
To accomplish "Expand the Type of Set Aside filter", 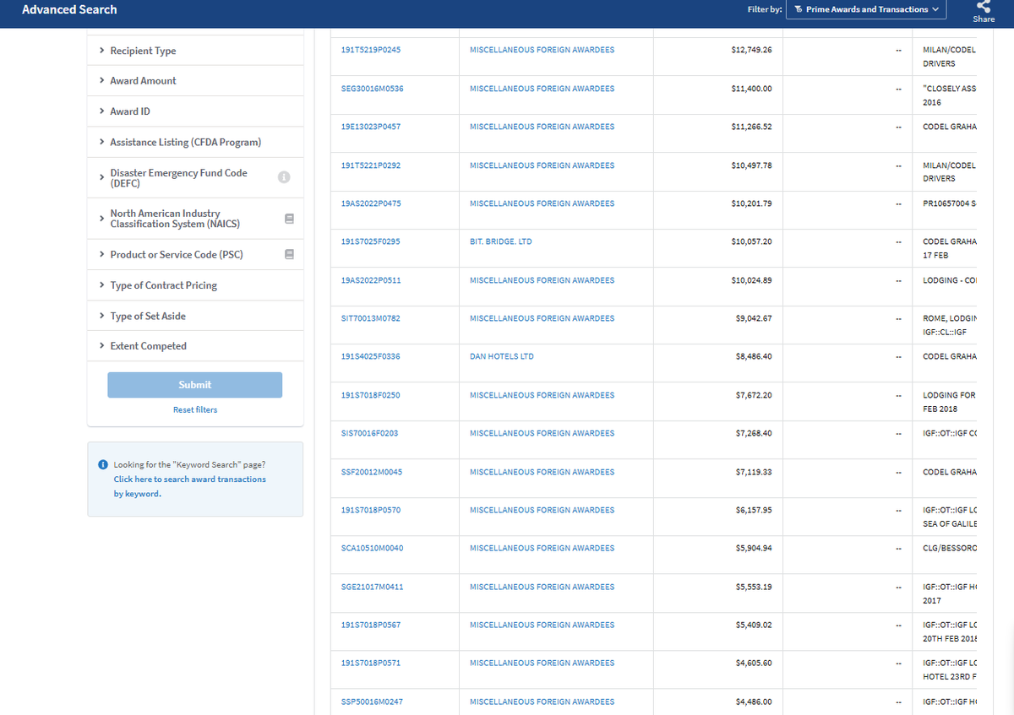I will point(195,316).
